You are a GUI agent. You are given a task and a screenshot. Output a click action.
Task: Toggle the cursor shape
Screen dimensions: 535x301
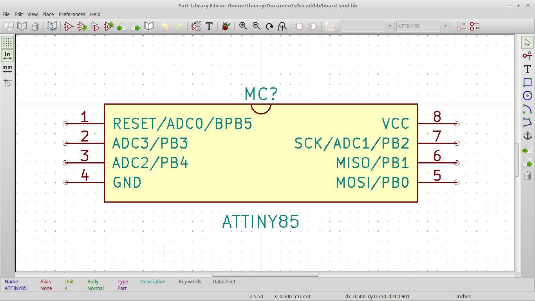(x=7, y=82)
